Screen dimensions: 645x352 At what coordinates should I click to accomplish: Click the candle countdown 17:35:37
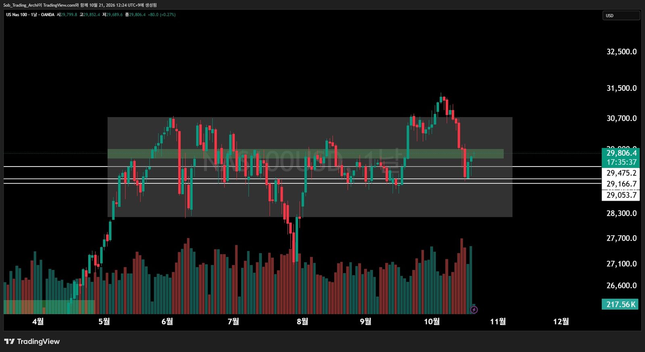coord(621,162)
